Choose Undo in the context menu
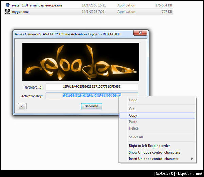The height and width of the screenshot is (177, 204). click(x=157, y=100)
